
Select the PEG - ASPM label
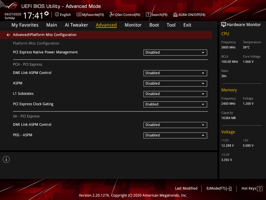23,135
